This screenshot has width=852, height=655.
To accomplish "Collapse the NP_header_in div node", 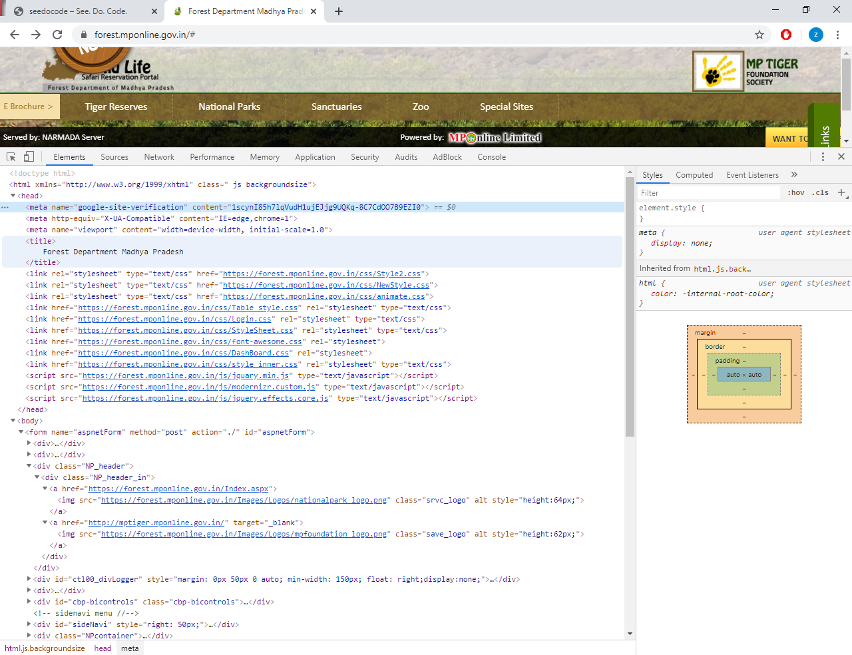I will 37,477.
